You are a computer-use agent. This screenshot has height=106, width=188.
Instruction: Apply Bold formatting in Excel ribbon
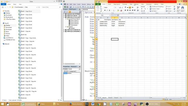pyautogui.click(x=105, y=11)
